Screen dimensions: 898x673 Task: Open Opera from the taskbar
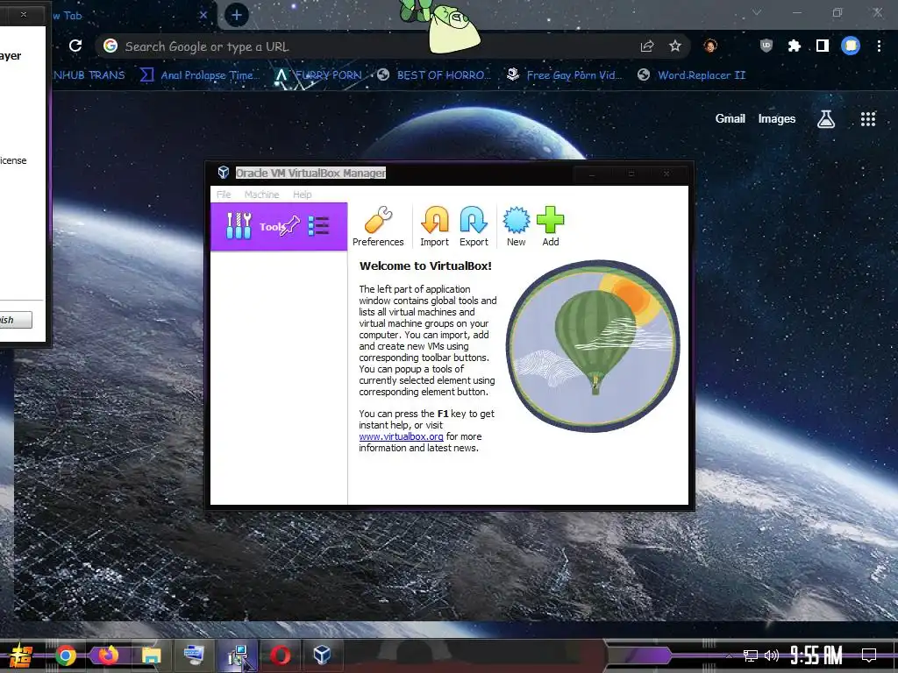[x=280, y=655]
